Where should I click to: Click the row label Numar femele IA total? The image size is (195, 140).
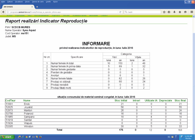point(62,63)
